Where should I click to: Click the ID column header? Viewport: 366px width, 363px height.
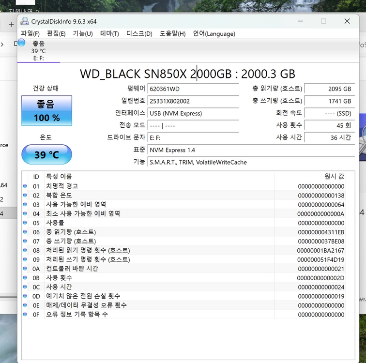click(x=36, y=176)
